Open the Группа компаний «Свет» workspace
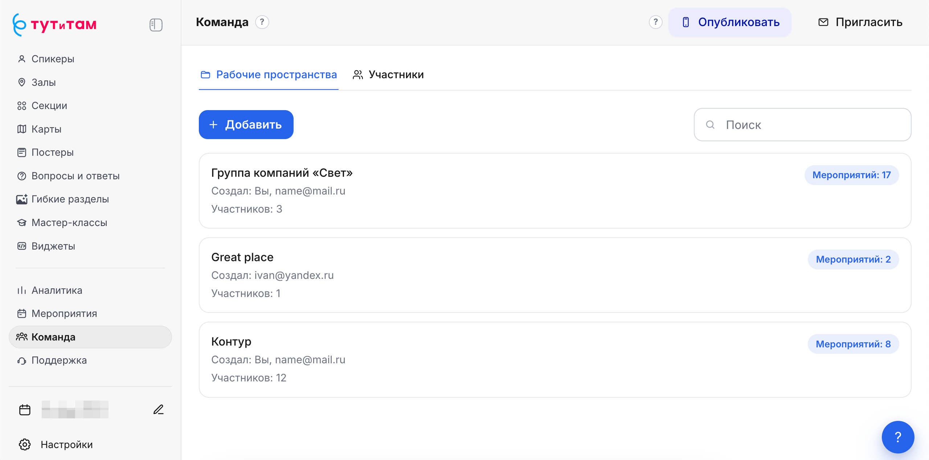The image size is (929, 460). pos(555,191)
